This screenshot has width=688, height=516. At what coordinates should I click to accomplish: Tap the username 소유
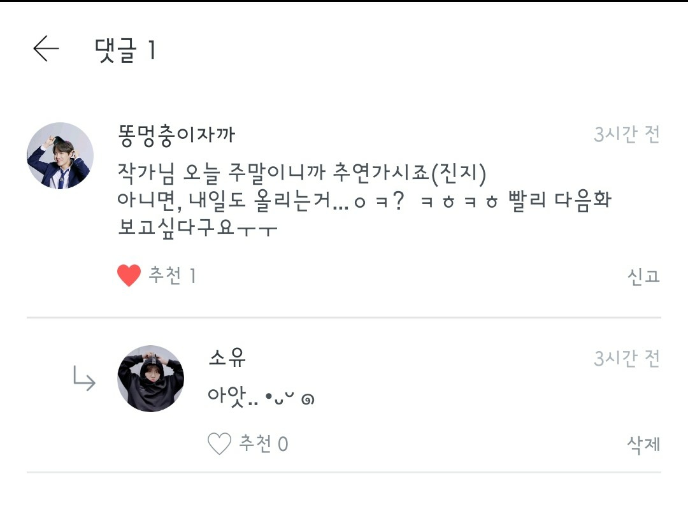[227, 358]
